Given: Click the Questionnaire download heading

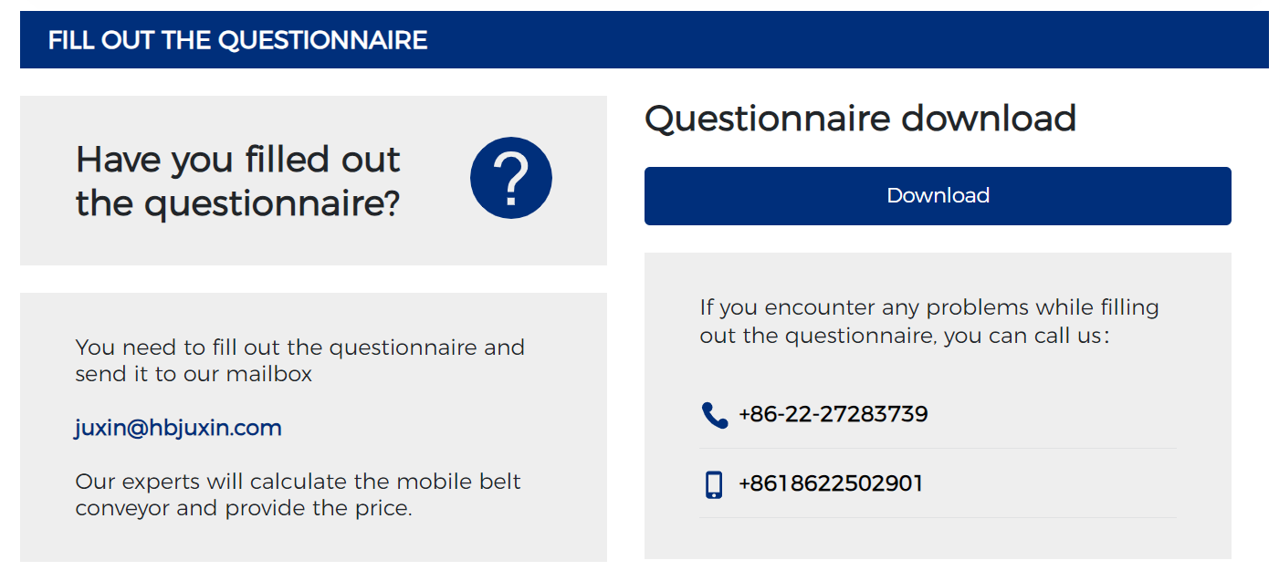Looking at the screenshot, I should click(x=860, y=119).
